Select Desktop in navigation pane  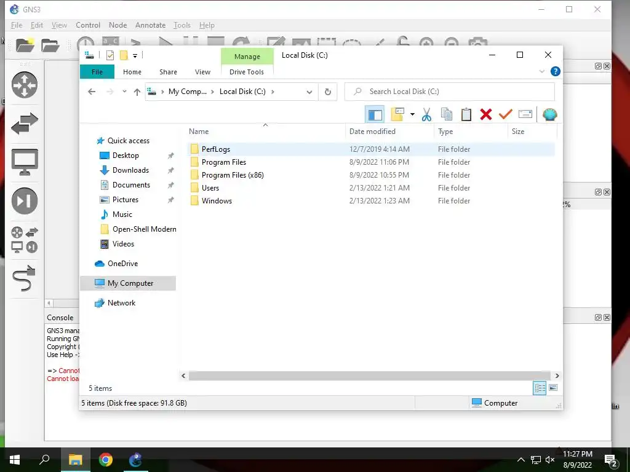126,155
